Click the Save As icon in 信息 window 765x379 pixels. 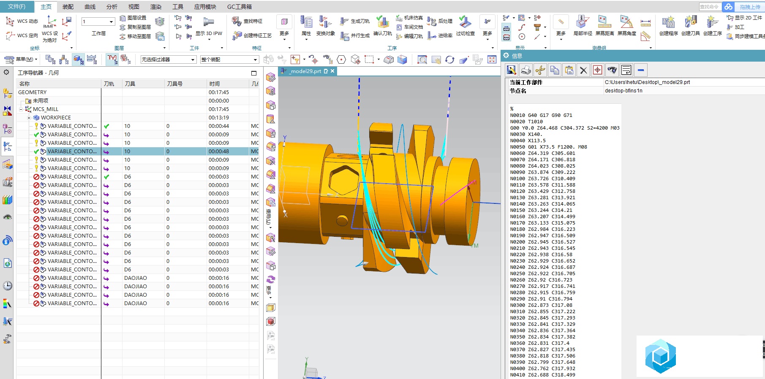(512, 70)
